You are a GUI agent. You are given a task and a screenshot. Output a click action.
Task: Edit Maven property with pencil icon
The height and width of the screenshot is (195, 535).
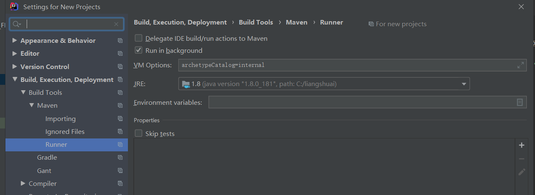[521, 172]
